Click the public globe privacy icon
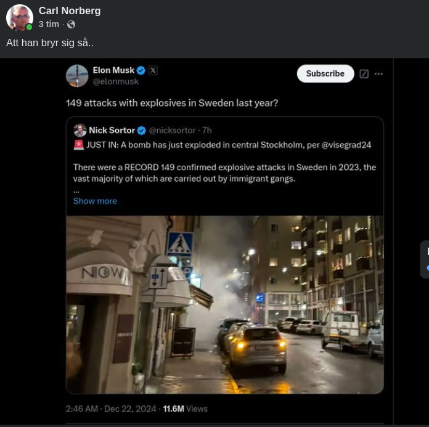 71,25
